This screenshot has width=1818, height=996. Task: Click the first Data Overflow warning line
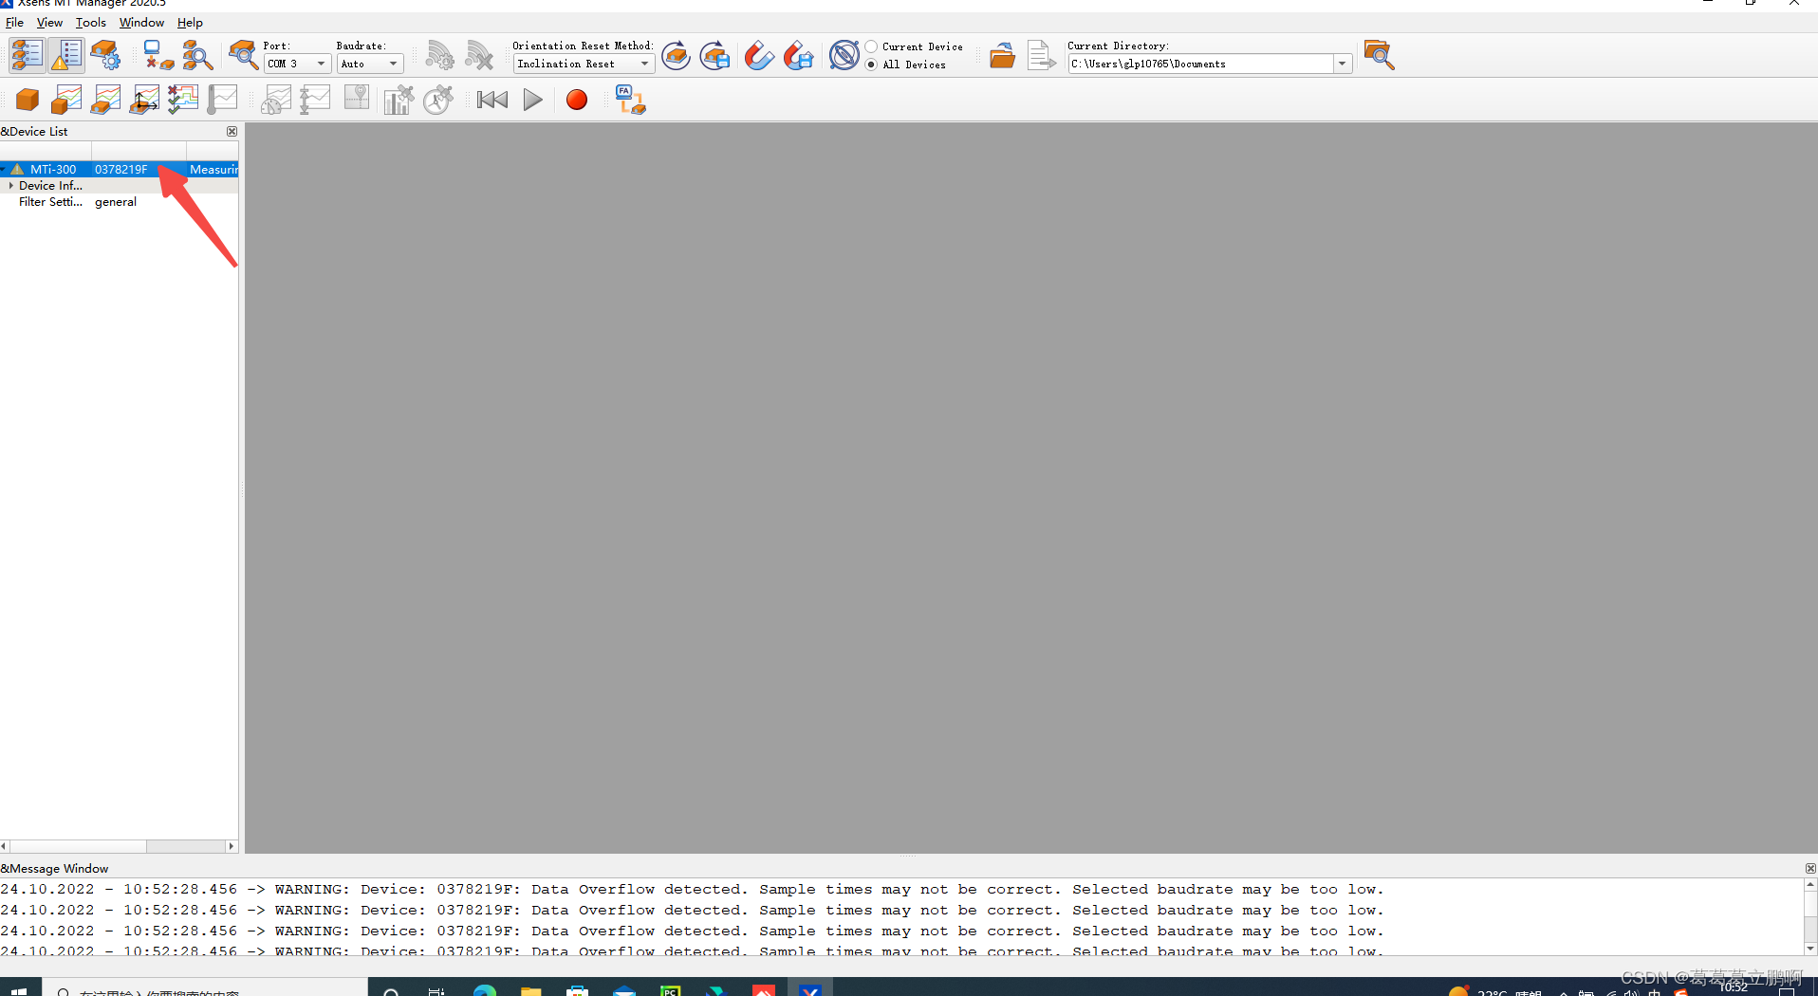point(692,890)
